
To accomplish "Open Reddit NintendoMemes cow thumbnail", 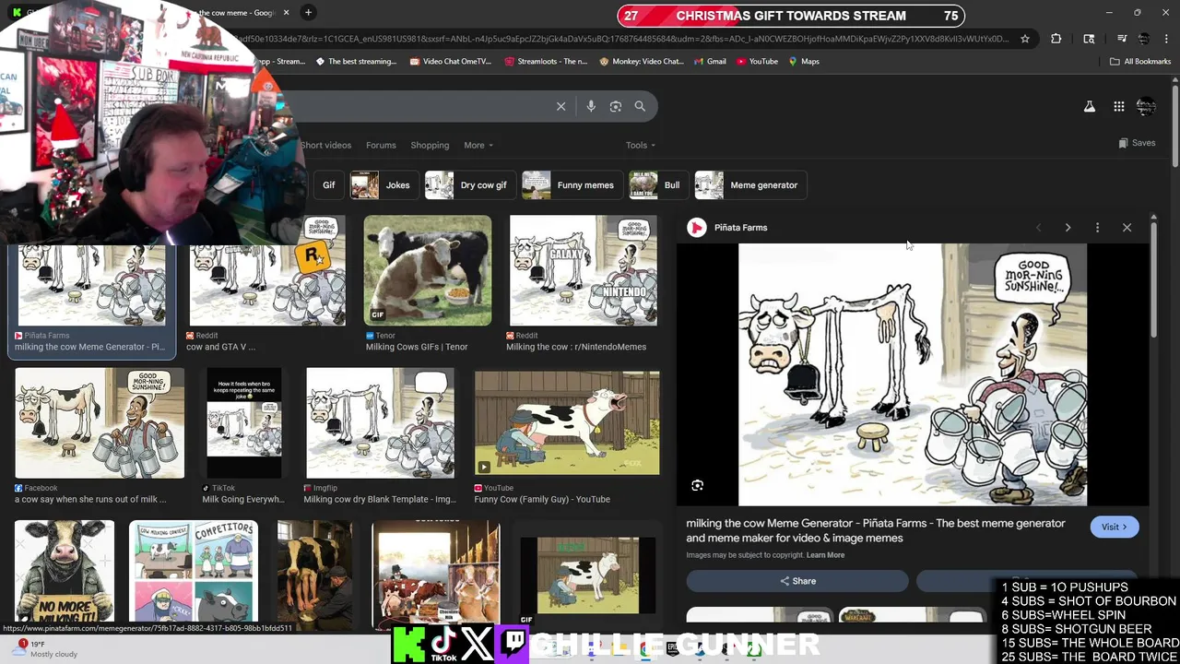I will pyautogui.click(x=584, y=270).
